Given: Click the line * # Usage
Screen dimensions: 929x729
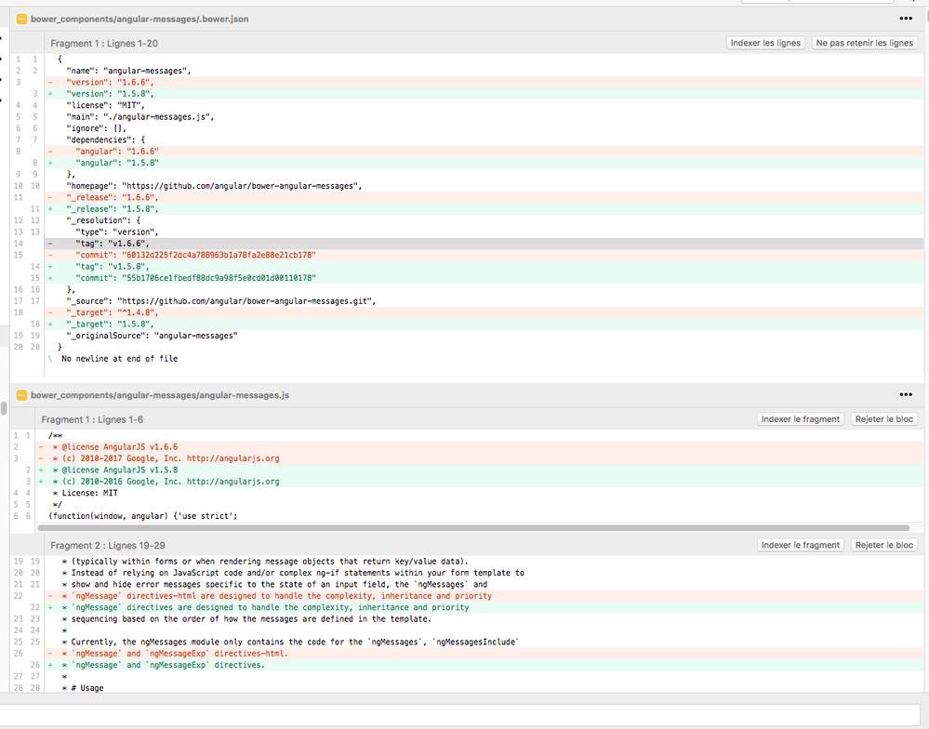Looking at the screenshot, I should 484,688.
